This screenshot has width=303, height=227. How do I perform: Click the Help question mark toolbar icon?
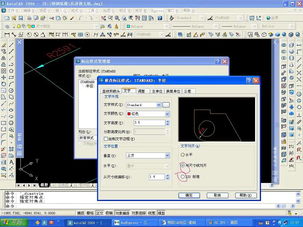coord(160,18)
